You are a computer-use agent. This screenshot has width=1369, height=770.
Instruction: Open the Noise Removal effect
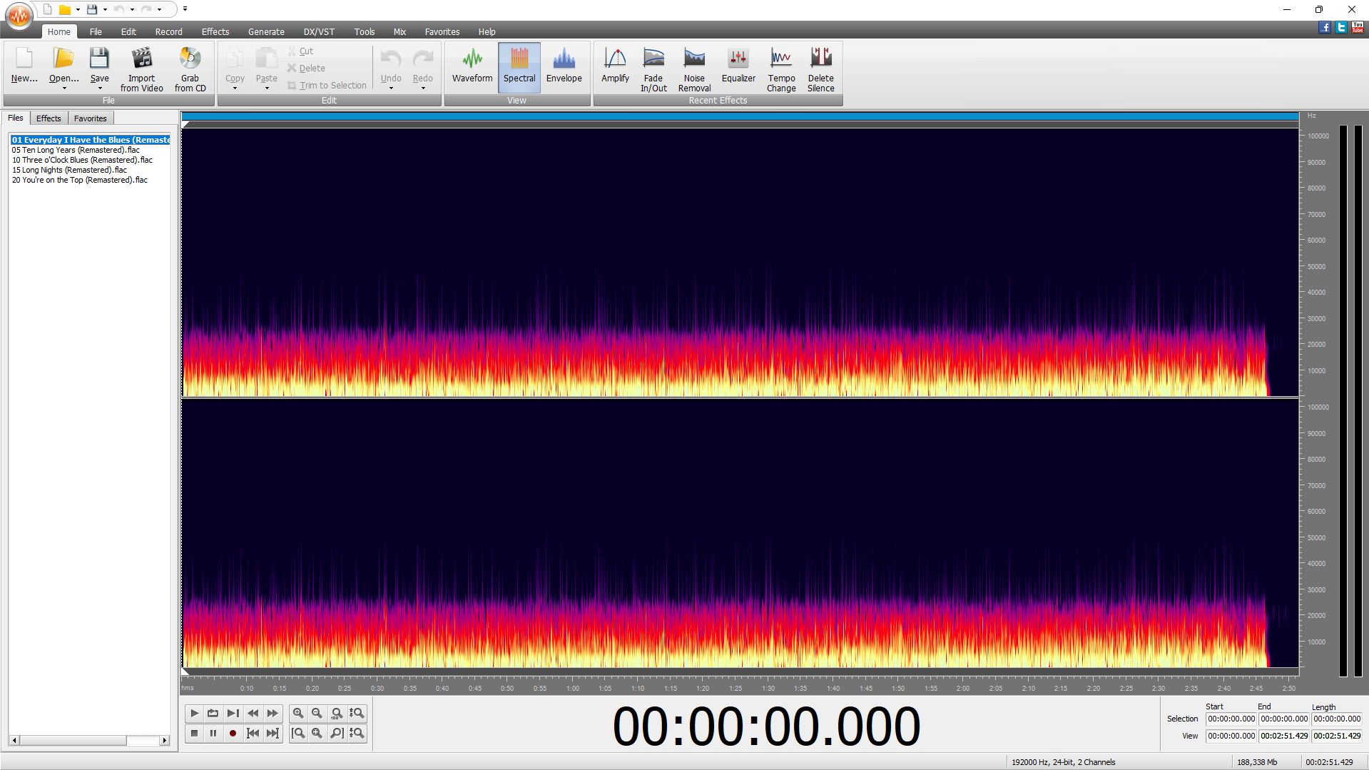(693, 69)
